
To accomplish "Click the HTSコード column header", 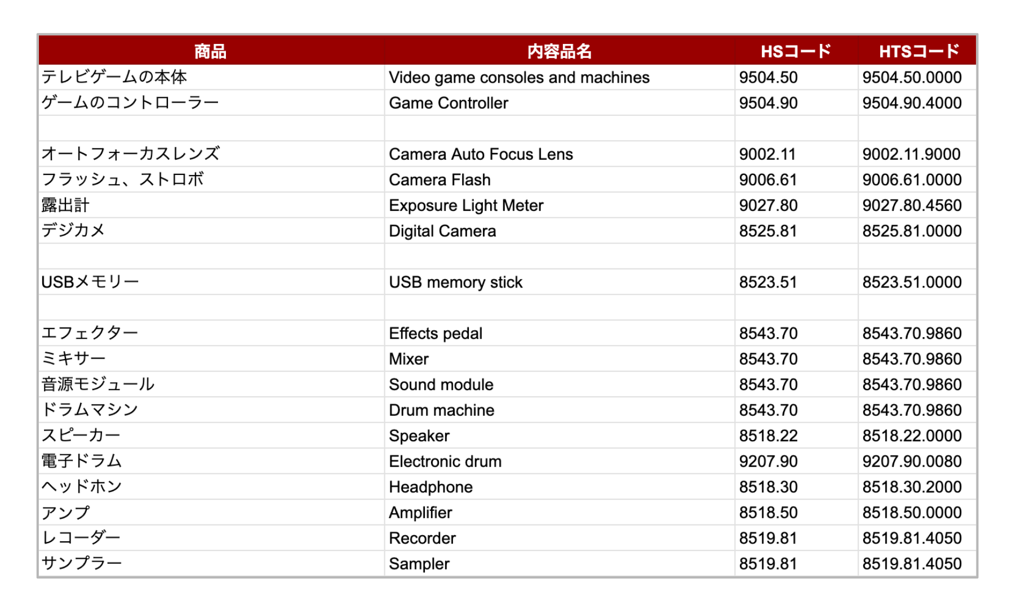I will 918,51.
